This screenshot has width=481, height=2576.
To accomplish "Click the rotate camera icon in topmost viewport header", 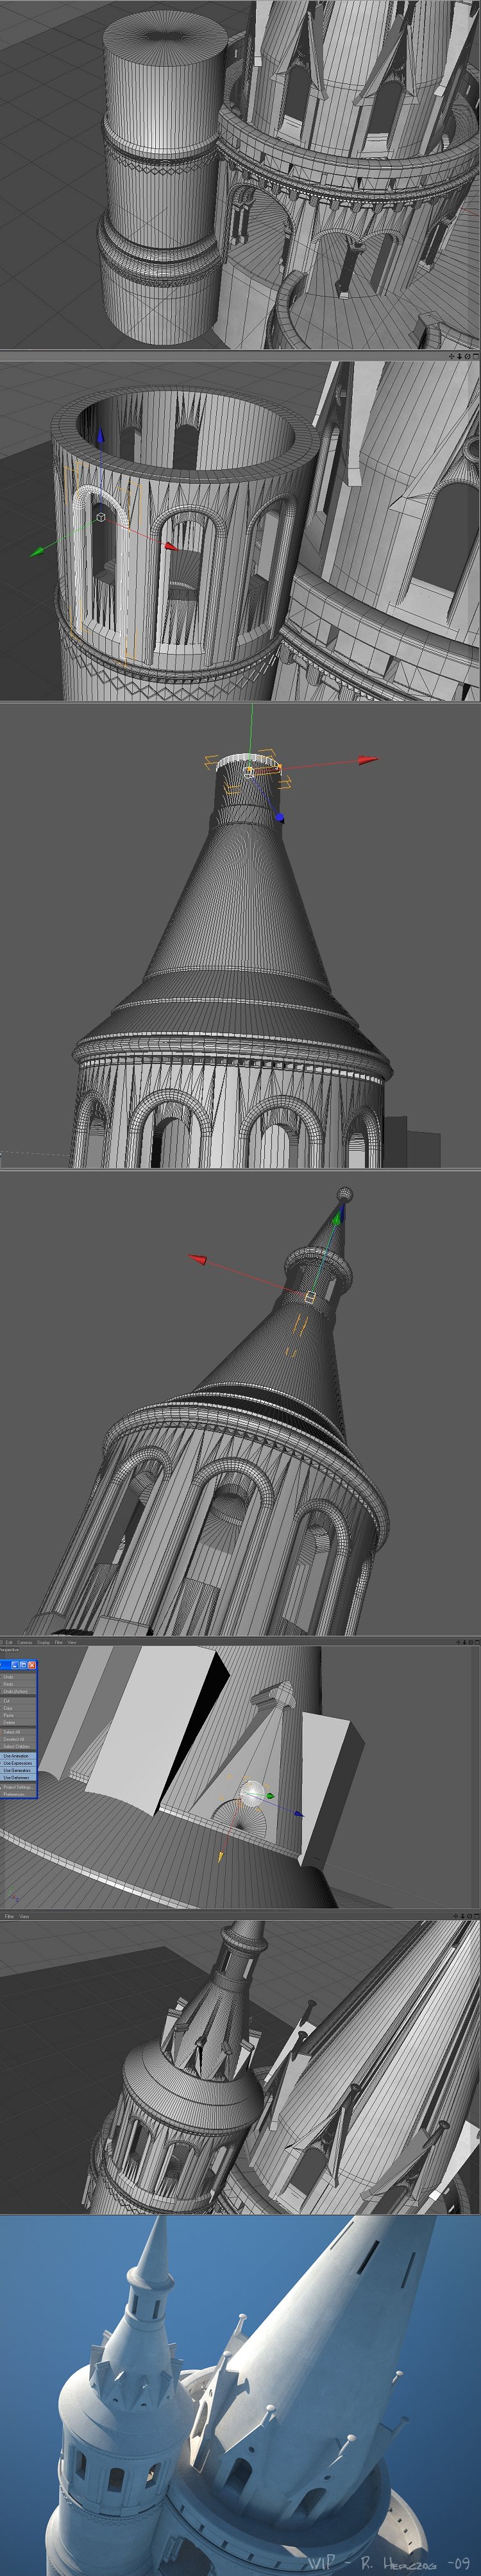I will pyautogui.click(x=467, y=356).
